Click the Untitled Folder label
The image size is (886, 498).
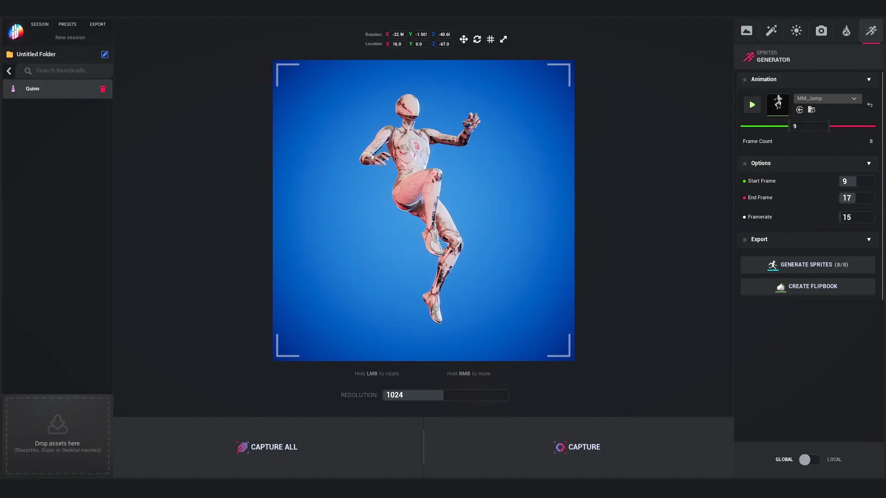pos(36,54)
